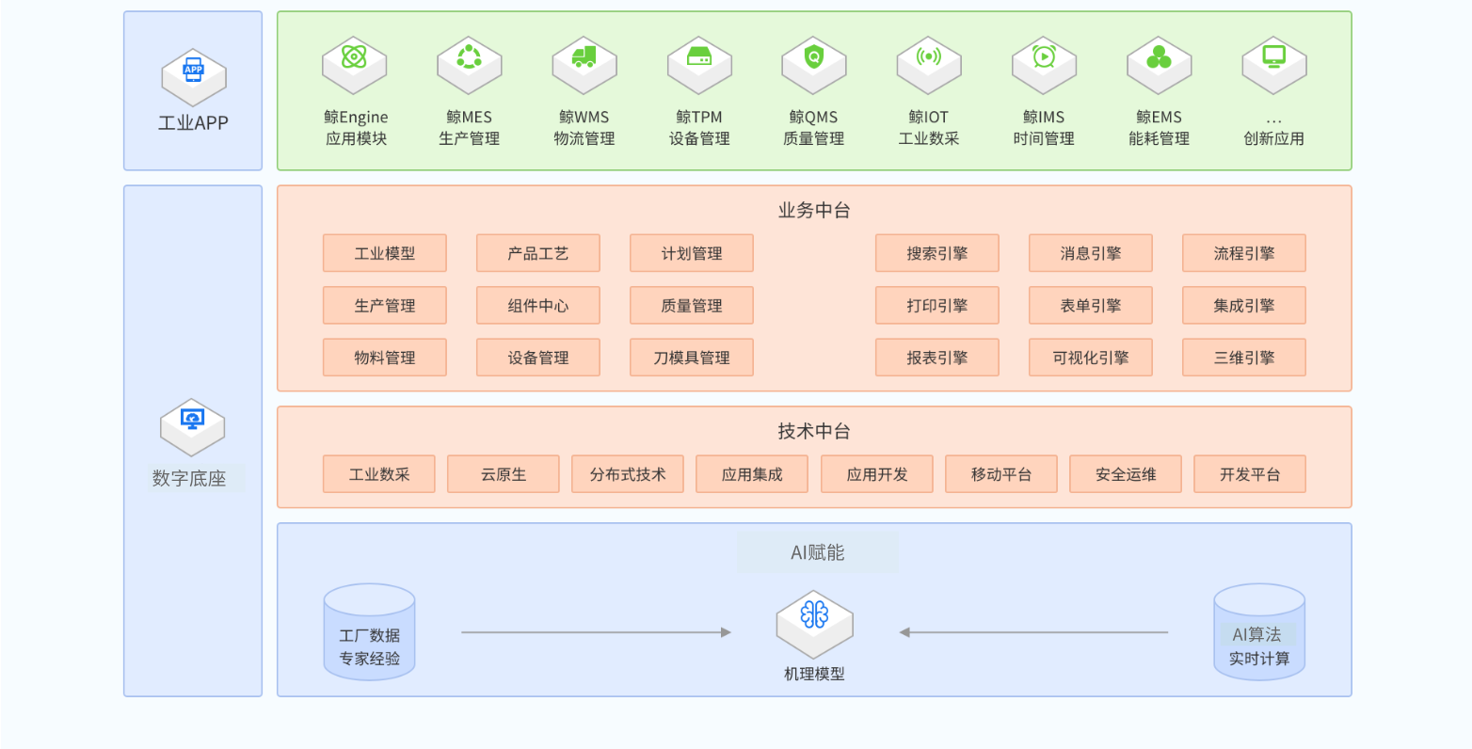The width and height of the screenshot is (1472, 749).
Task: Click the 专家经验 text on left cylinder
Action: [369, 659]
